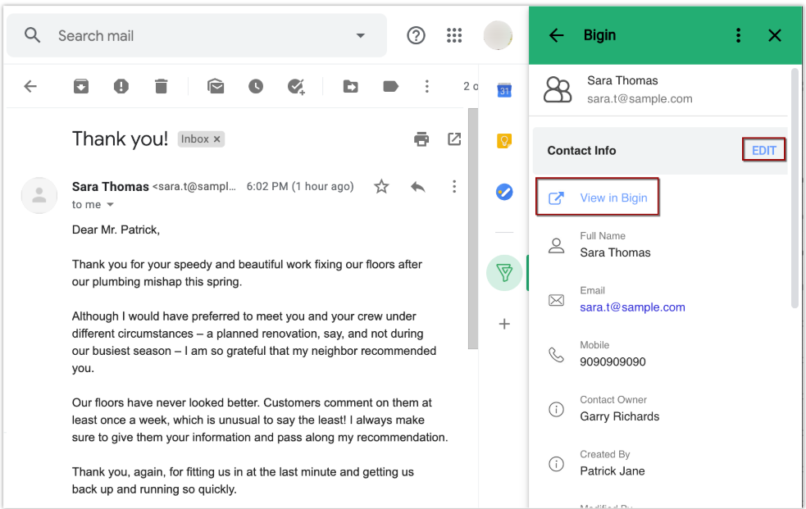Open Google Tasks side panel
Screen dimensions: 806x509
(504, 192)
